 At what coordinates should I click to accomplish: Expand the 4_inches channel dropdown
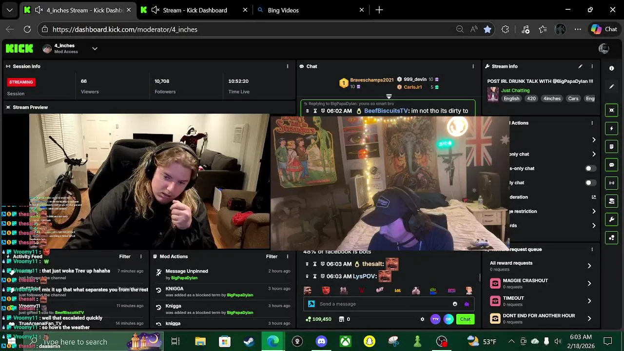click(95, 48)
